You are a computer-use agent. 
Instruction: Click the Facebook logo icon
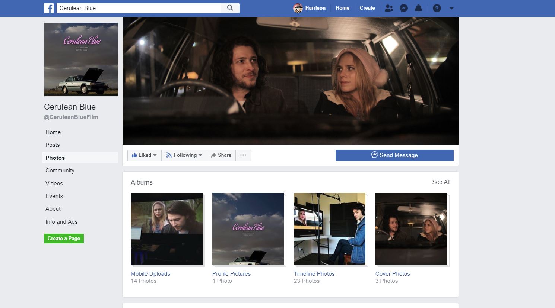click(49, 8)
